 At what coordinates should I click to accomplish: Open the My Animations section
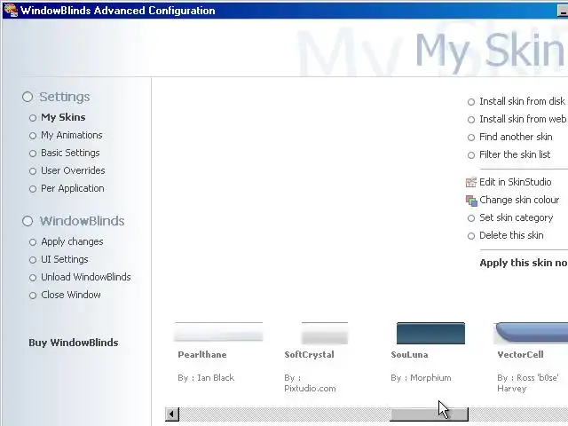click(71, 135)
